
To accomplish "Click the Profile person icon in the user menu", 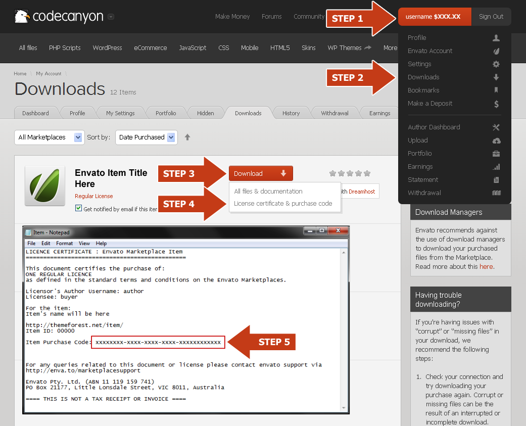I will pyautogui.click(x=496, y=38).
